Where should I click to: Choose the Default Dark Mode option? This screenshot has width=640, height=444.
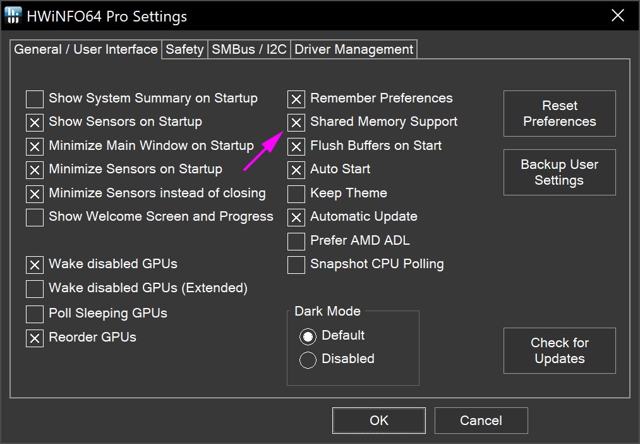click(308, 336)
